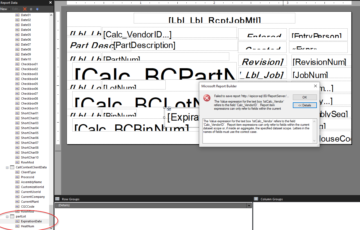Click the Row Groups pane icon
Screen dimensions: 360x230
(x=57, y=199)
